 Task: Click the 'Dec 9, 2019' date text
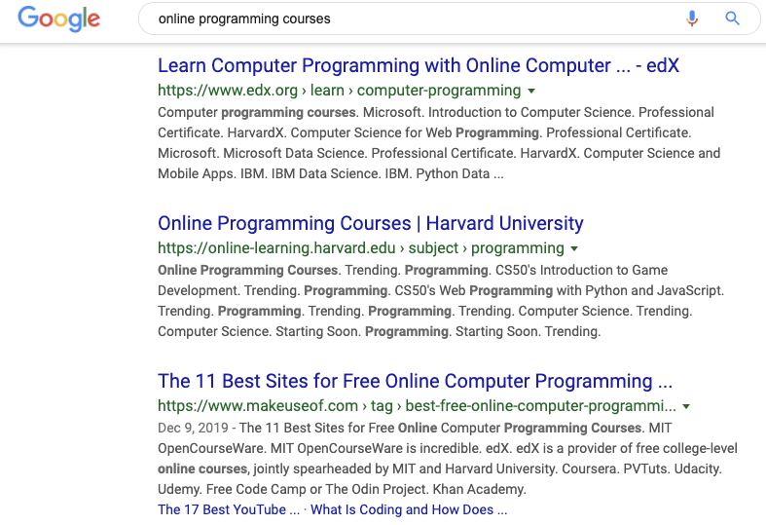[193, 428]
